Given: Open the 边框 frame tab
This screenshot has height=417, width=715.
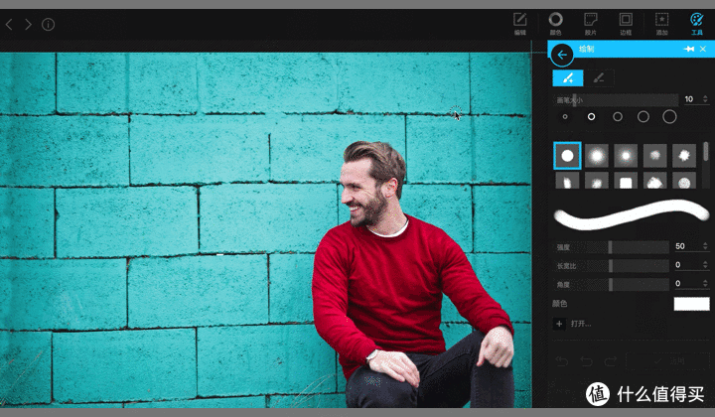Looking at the screenshot, I should [626, 24].
